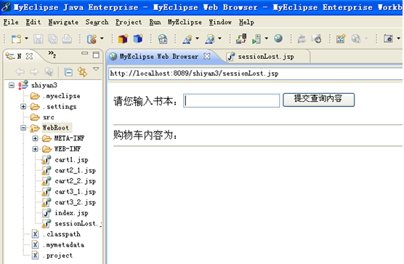The height and width of the screenshot is (264, 404).
Task: Open the File menu
Action: tap(11, 23)
